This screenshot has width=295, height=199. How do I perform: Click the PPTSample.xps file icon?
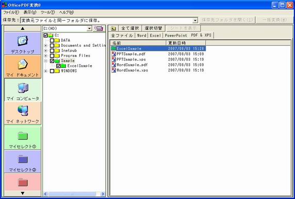(113, 60)
